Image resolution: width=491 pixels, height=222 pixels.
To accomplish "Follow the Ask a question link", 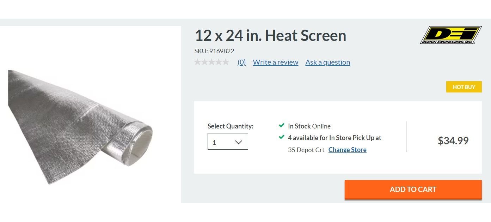I will click(x=327, y=62).
